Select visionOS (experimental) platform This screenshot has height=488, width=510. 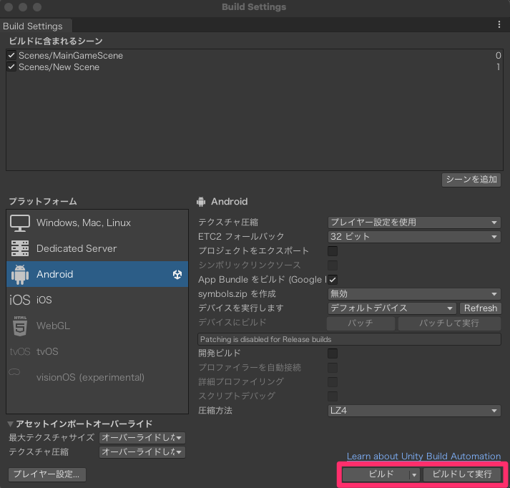pos(97,377)
